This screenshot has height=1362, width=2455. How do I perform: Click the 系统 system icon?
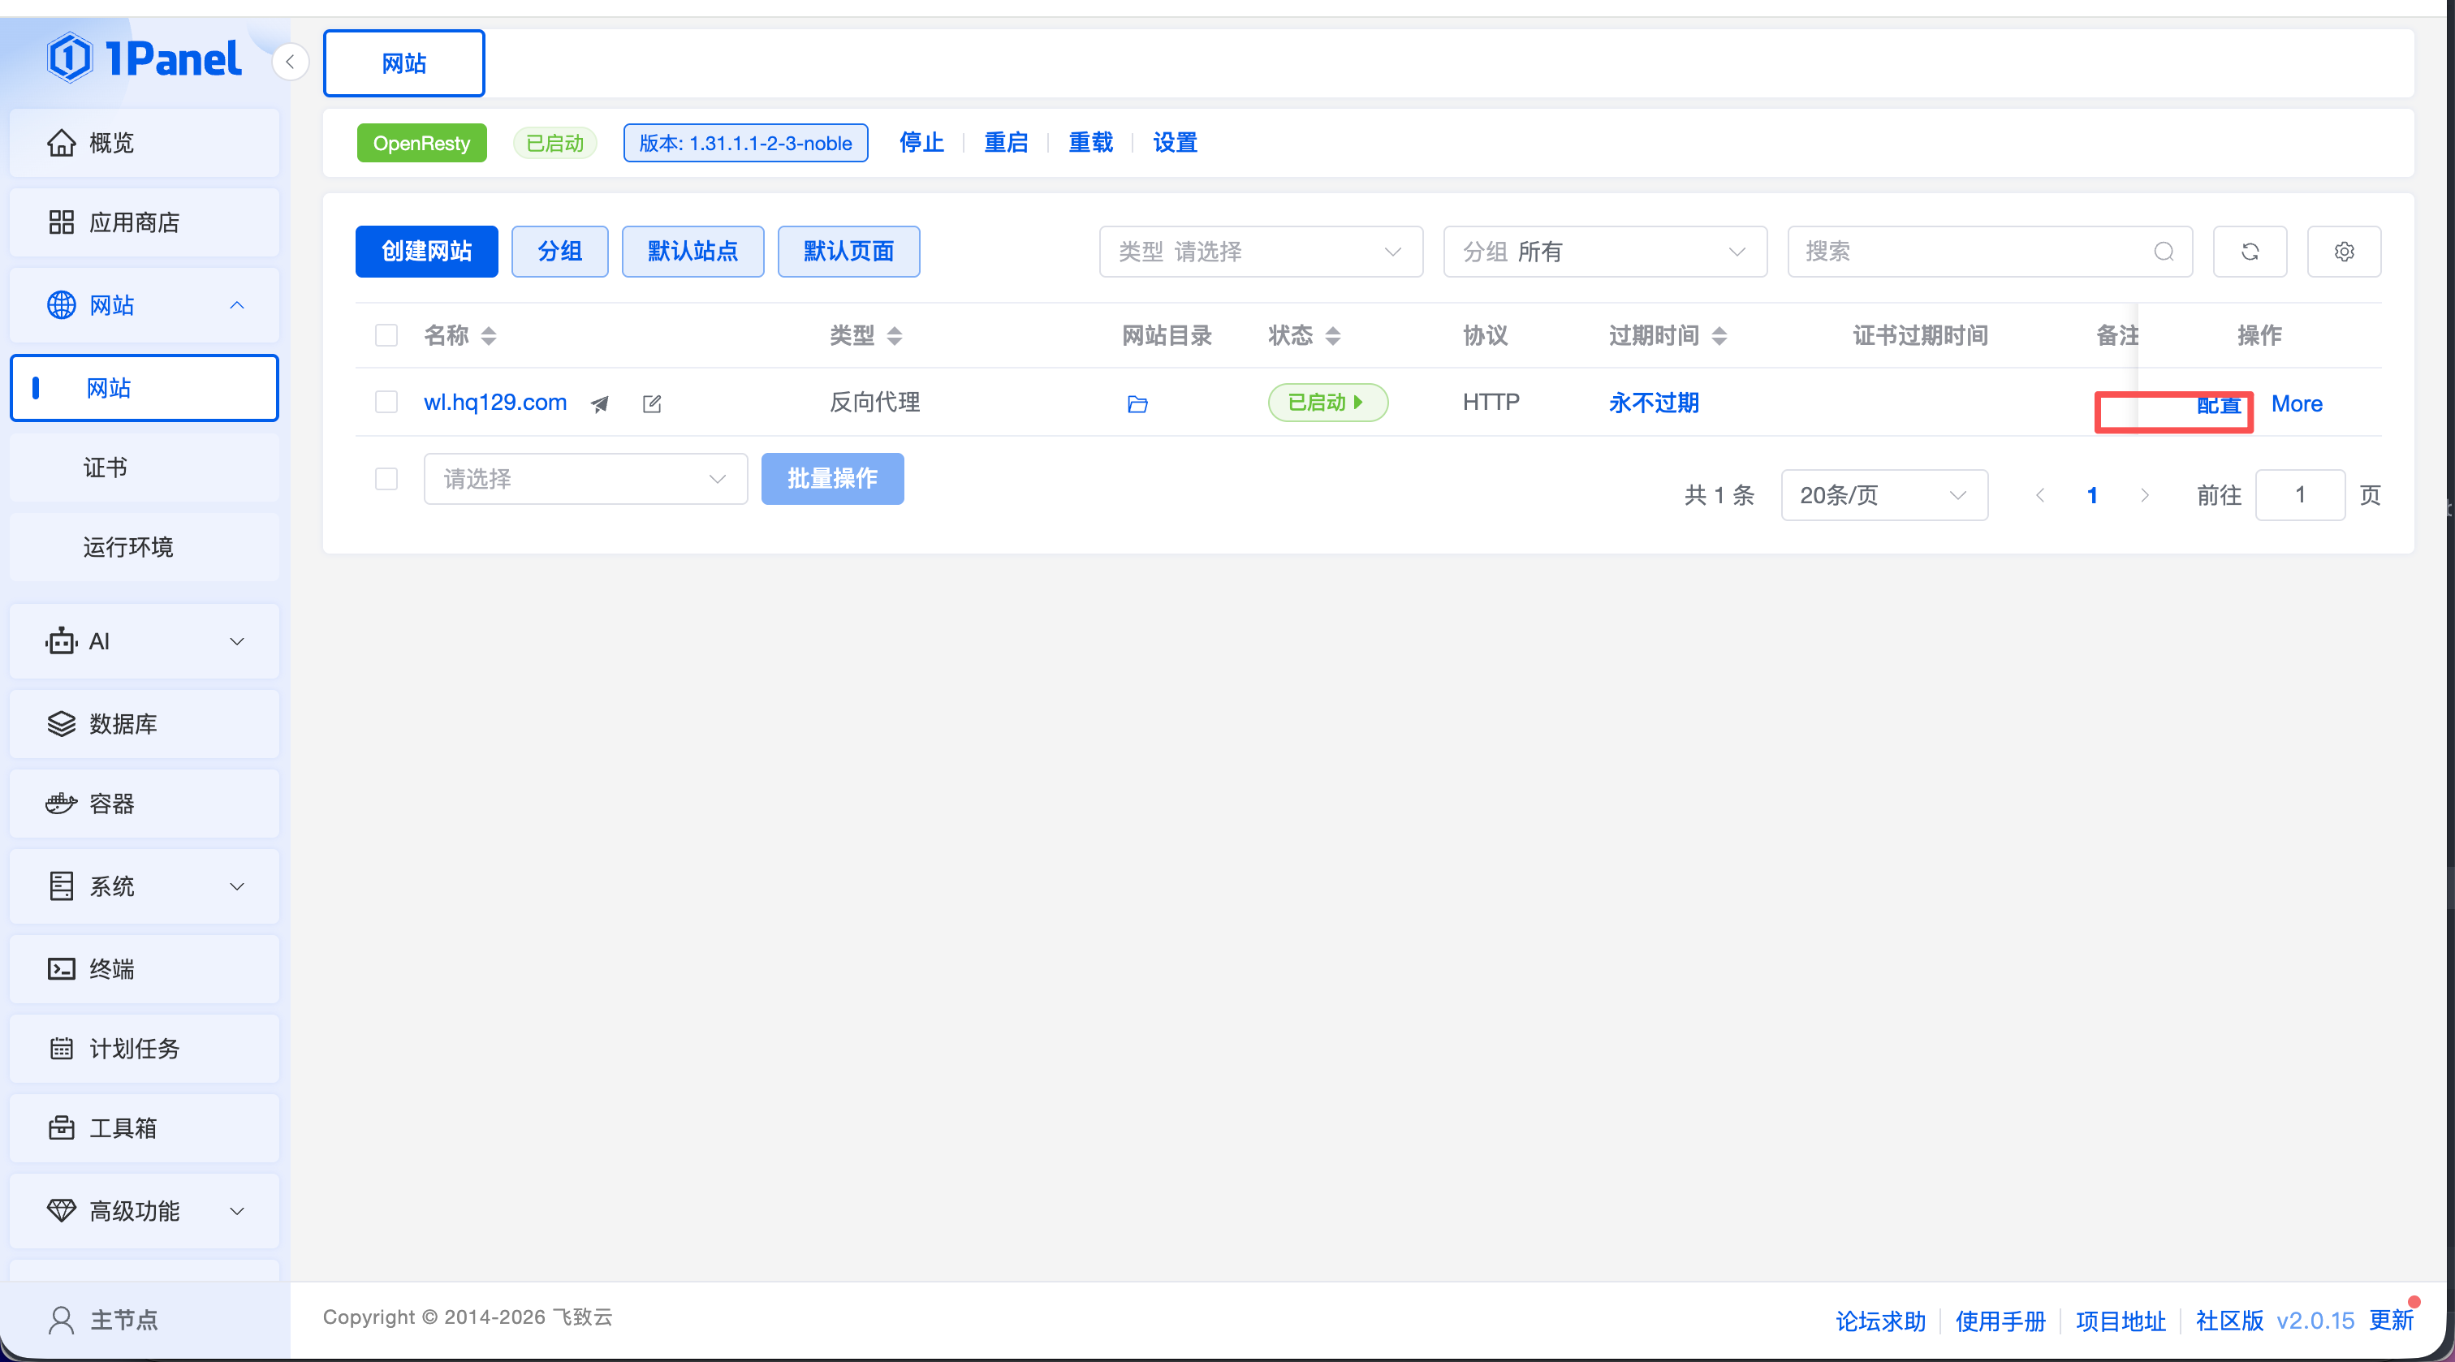pos(61,886)
